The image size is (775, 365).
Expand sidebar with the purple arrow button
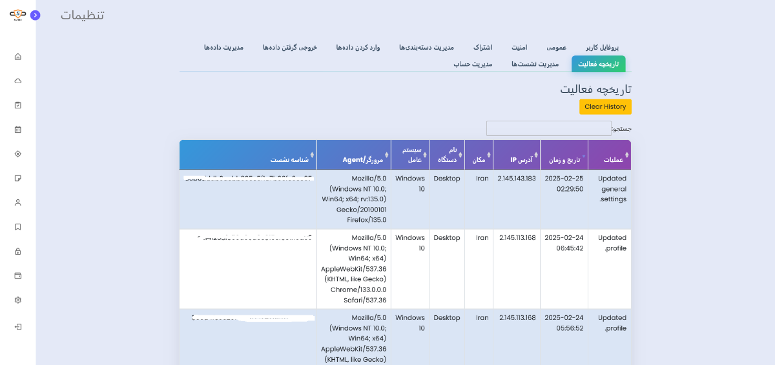click(35, 15)
